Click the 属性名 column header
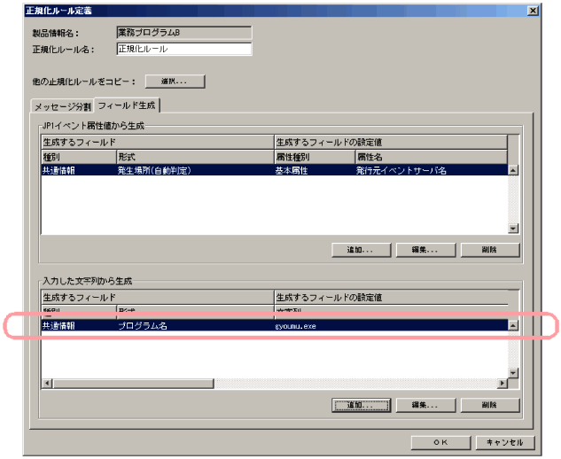Viewport: 561px width, 459px height. (431, 157)
